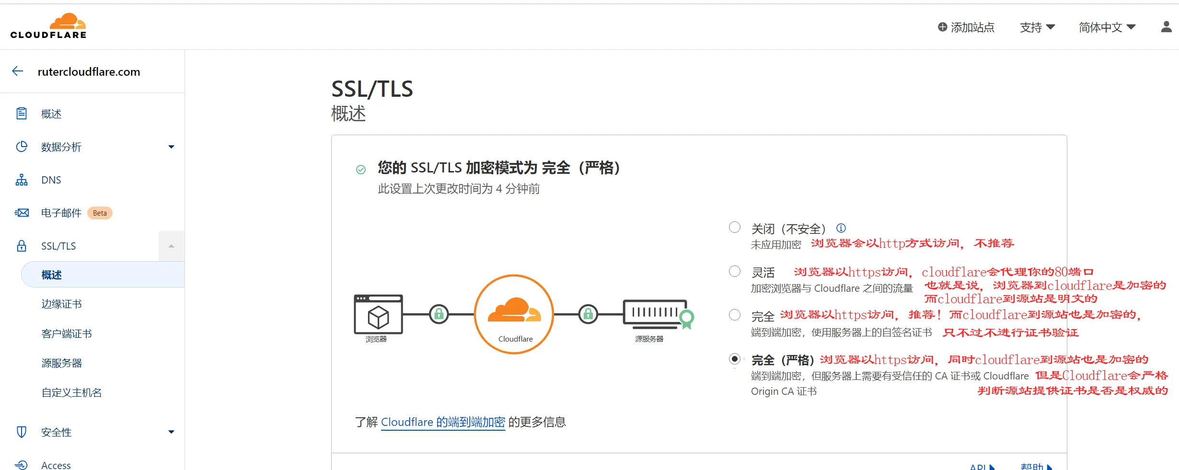Open the 边缘证书 page
1179x470 pixels.
coord(61,304)
